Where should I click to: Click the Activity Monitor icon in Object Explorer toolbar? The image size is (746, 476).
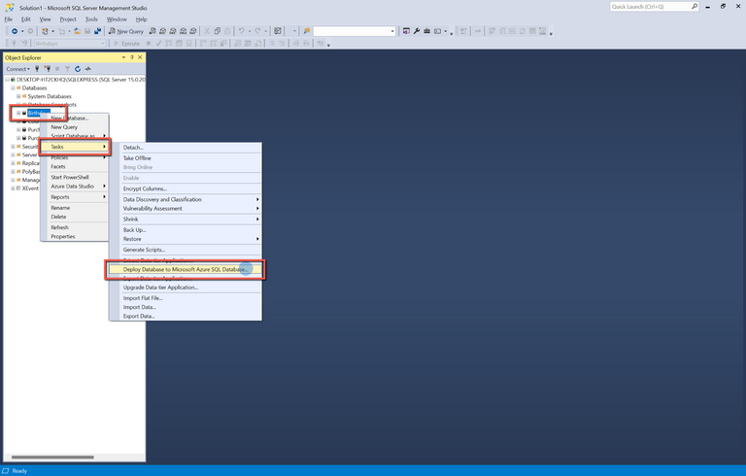87,69
